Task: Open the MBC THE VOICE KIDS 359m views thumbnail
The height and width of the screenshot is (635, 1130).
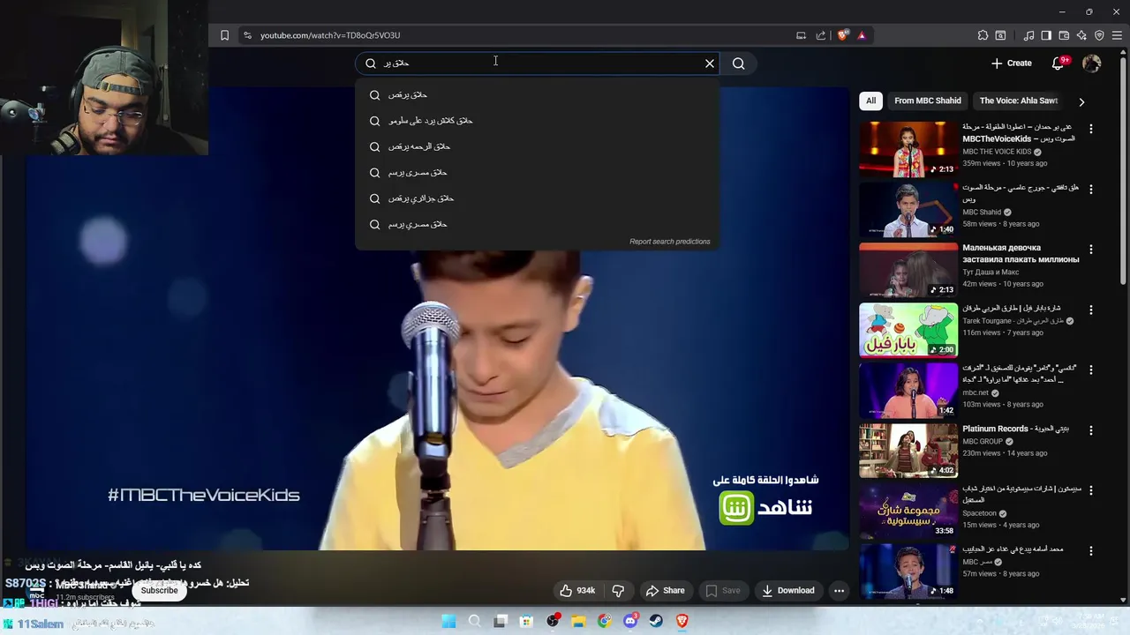Action: tap(908, 149)
